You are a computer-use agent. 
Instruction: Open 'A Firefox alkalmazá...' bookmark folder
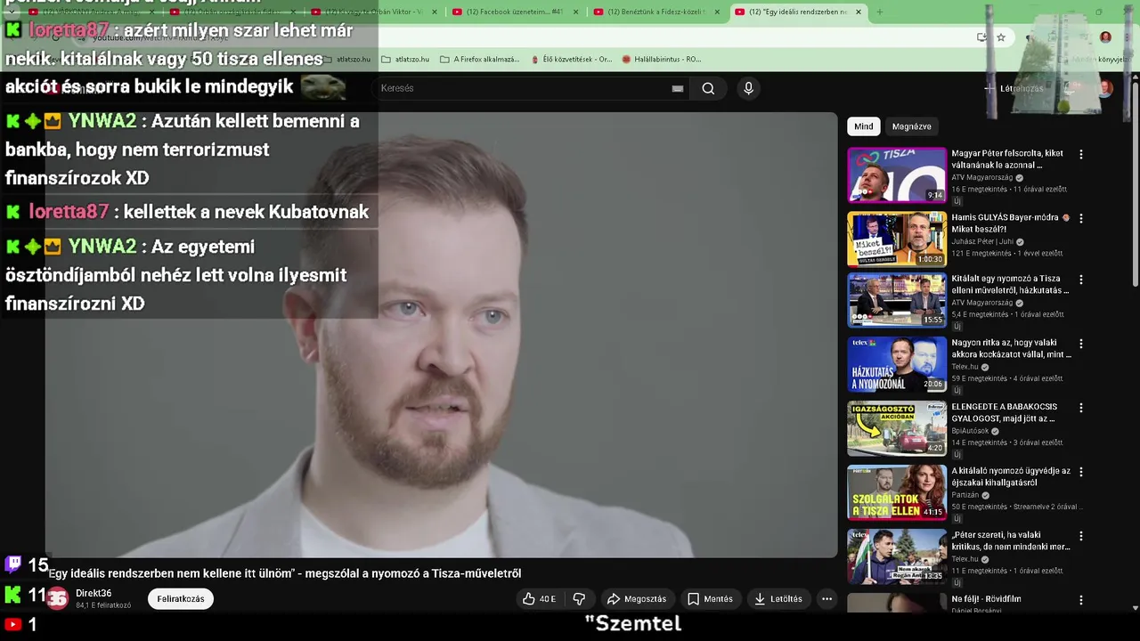click(x=480, y=60)
